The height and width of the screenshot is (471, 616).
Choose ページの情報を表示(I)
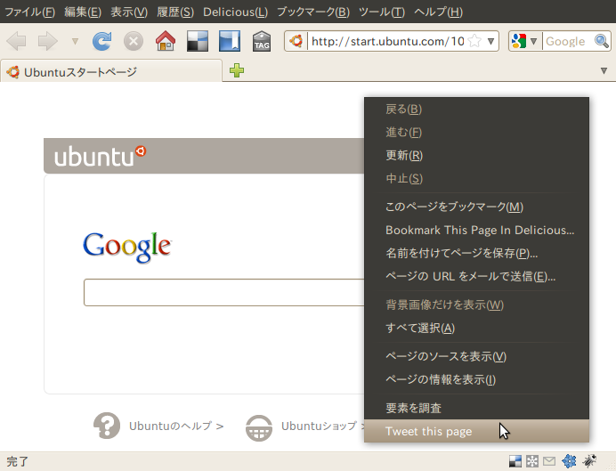[476, 379]
